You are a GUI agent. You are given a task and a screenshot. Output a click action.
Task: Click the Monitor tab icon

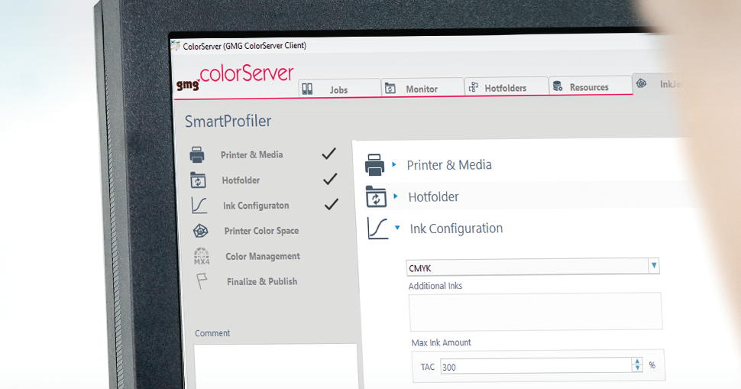[x=390, y=89]
